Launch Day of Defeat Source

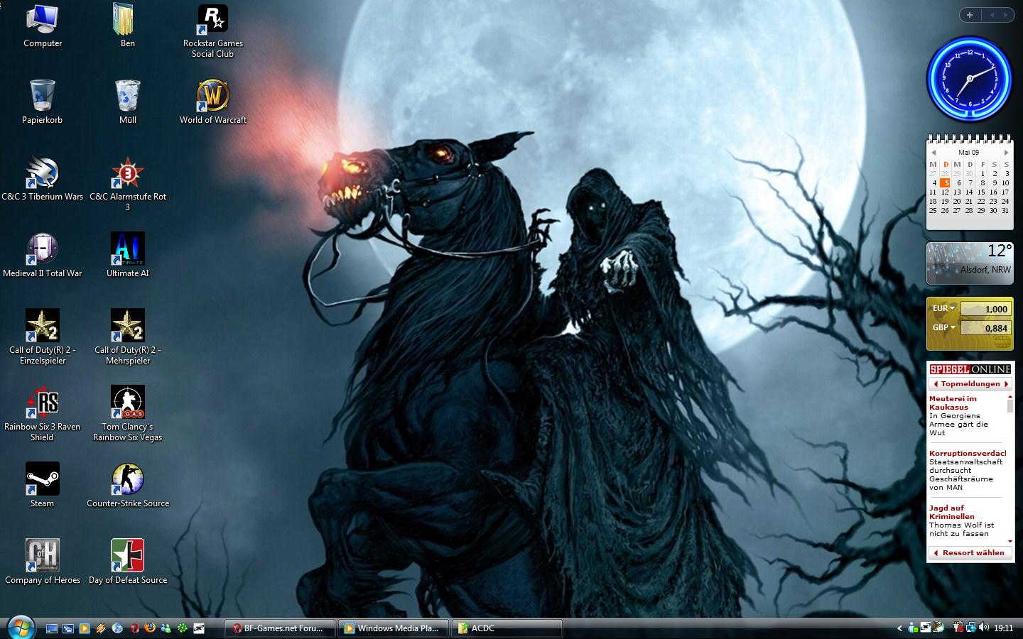click(x=128, y=562)
